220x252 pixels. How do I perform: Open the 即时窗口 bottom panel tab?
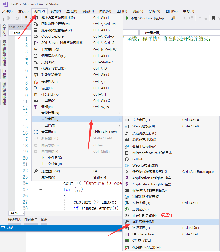click(x=31, y=220)
